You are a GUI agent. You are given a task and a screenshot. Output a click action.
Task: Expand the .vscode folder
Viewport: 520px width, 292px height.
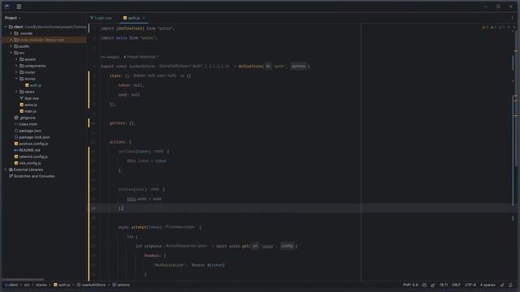[x=11, y=33]
